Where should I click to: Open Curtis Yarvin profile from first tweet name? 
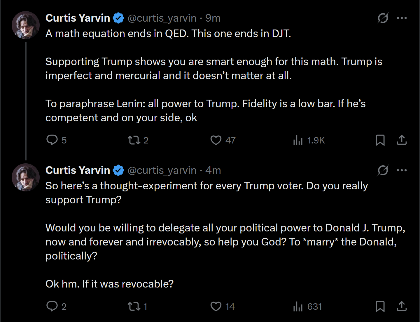78,18
